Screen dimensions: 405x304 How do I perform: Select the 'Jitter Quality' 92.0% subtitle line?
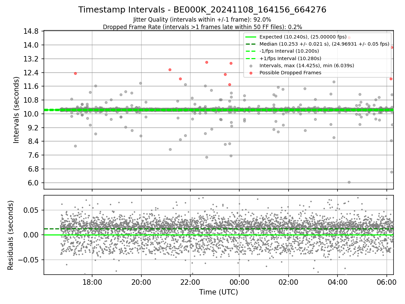tap(202, 20)
